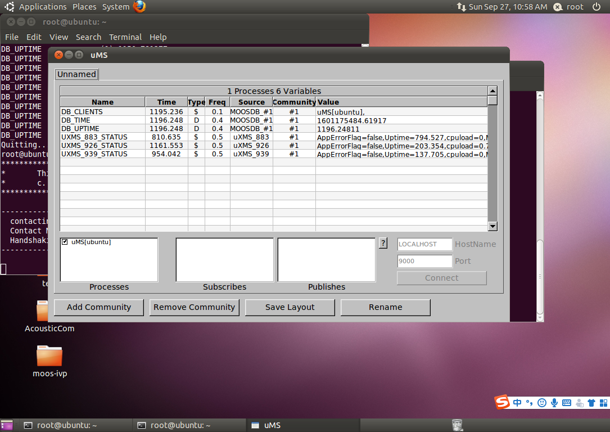This screenshot has height=432, width=610.
Task: Open the IME toolbox grid icon
Action: click(x=603, y=403)
